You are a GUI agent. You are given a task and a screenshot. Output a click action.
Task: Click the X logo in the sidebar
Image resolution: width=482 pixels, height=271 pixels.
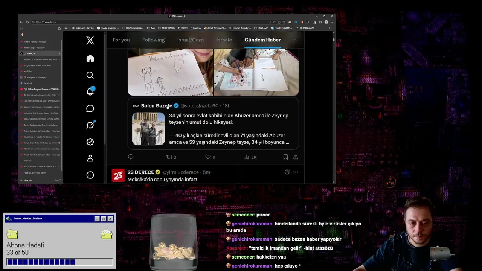coord(90,40)
